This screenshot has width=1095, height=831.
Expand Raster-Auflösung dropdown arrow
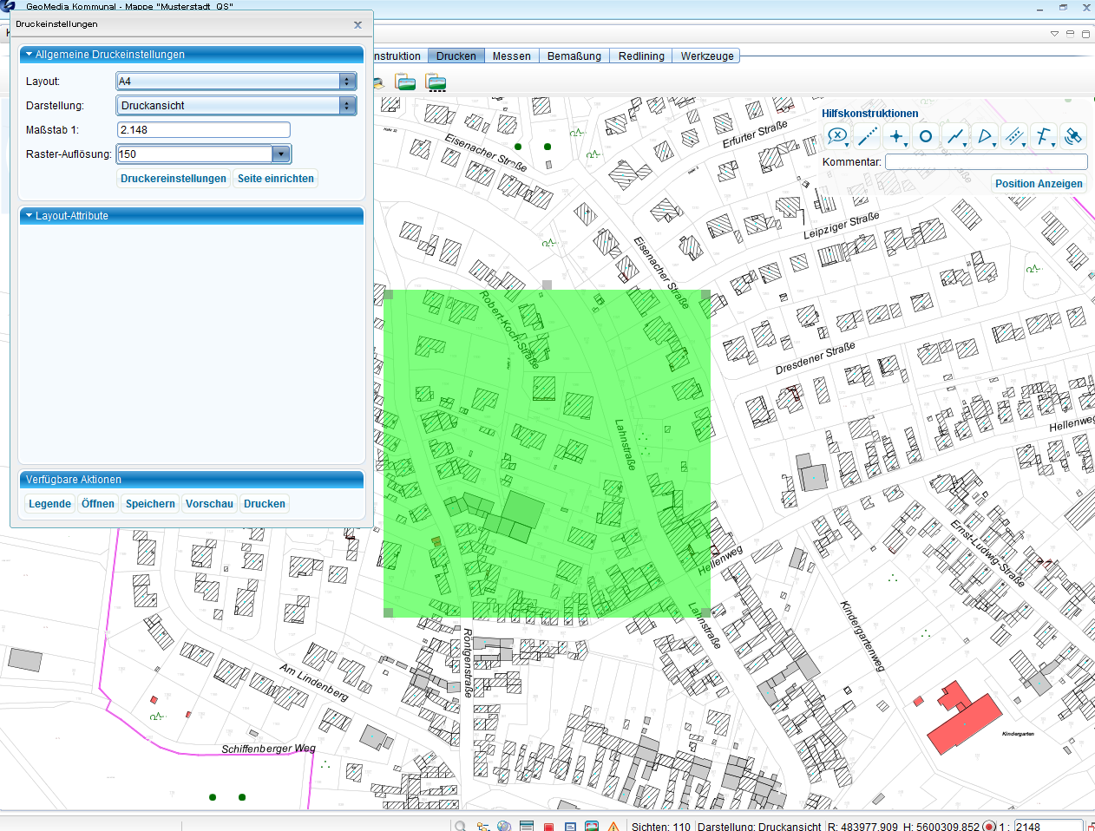pos(280,154)
